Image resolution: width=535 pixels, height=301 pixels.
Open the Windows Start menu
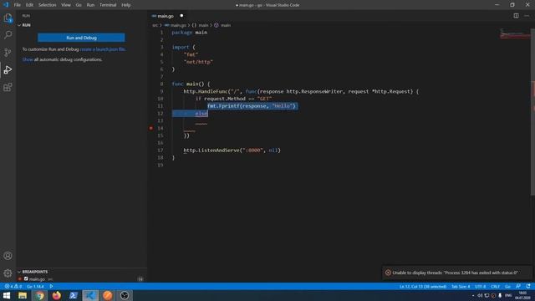(7, 295)
